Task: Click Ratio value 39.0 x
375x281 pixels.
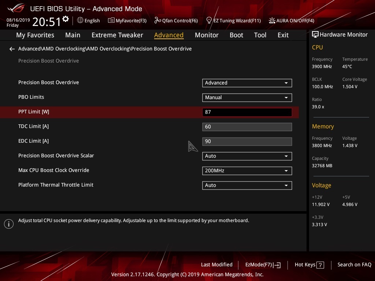Action: (318, 107)
